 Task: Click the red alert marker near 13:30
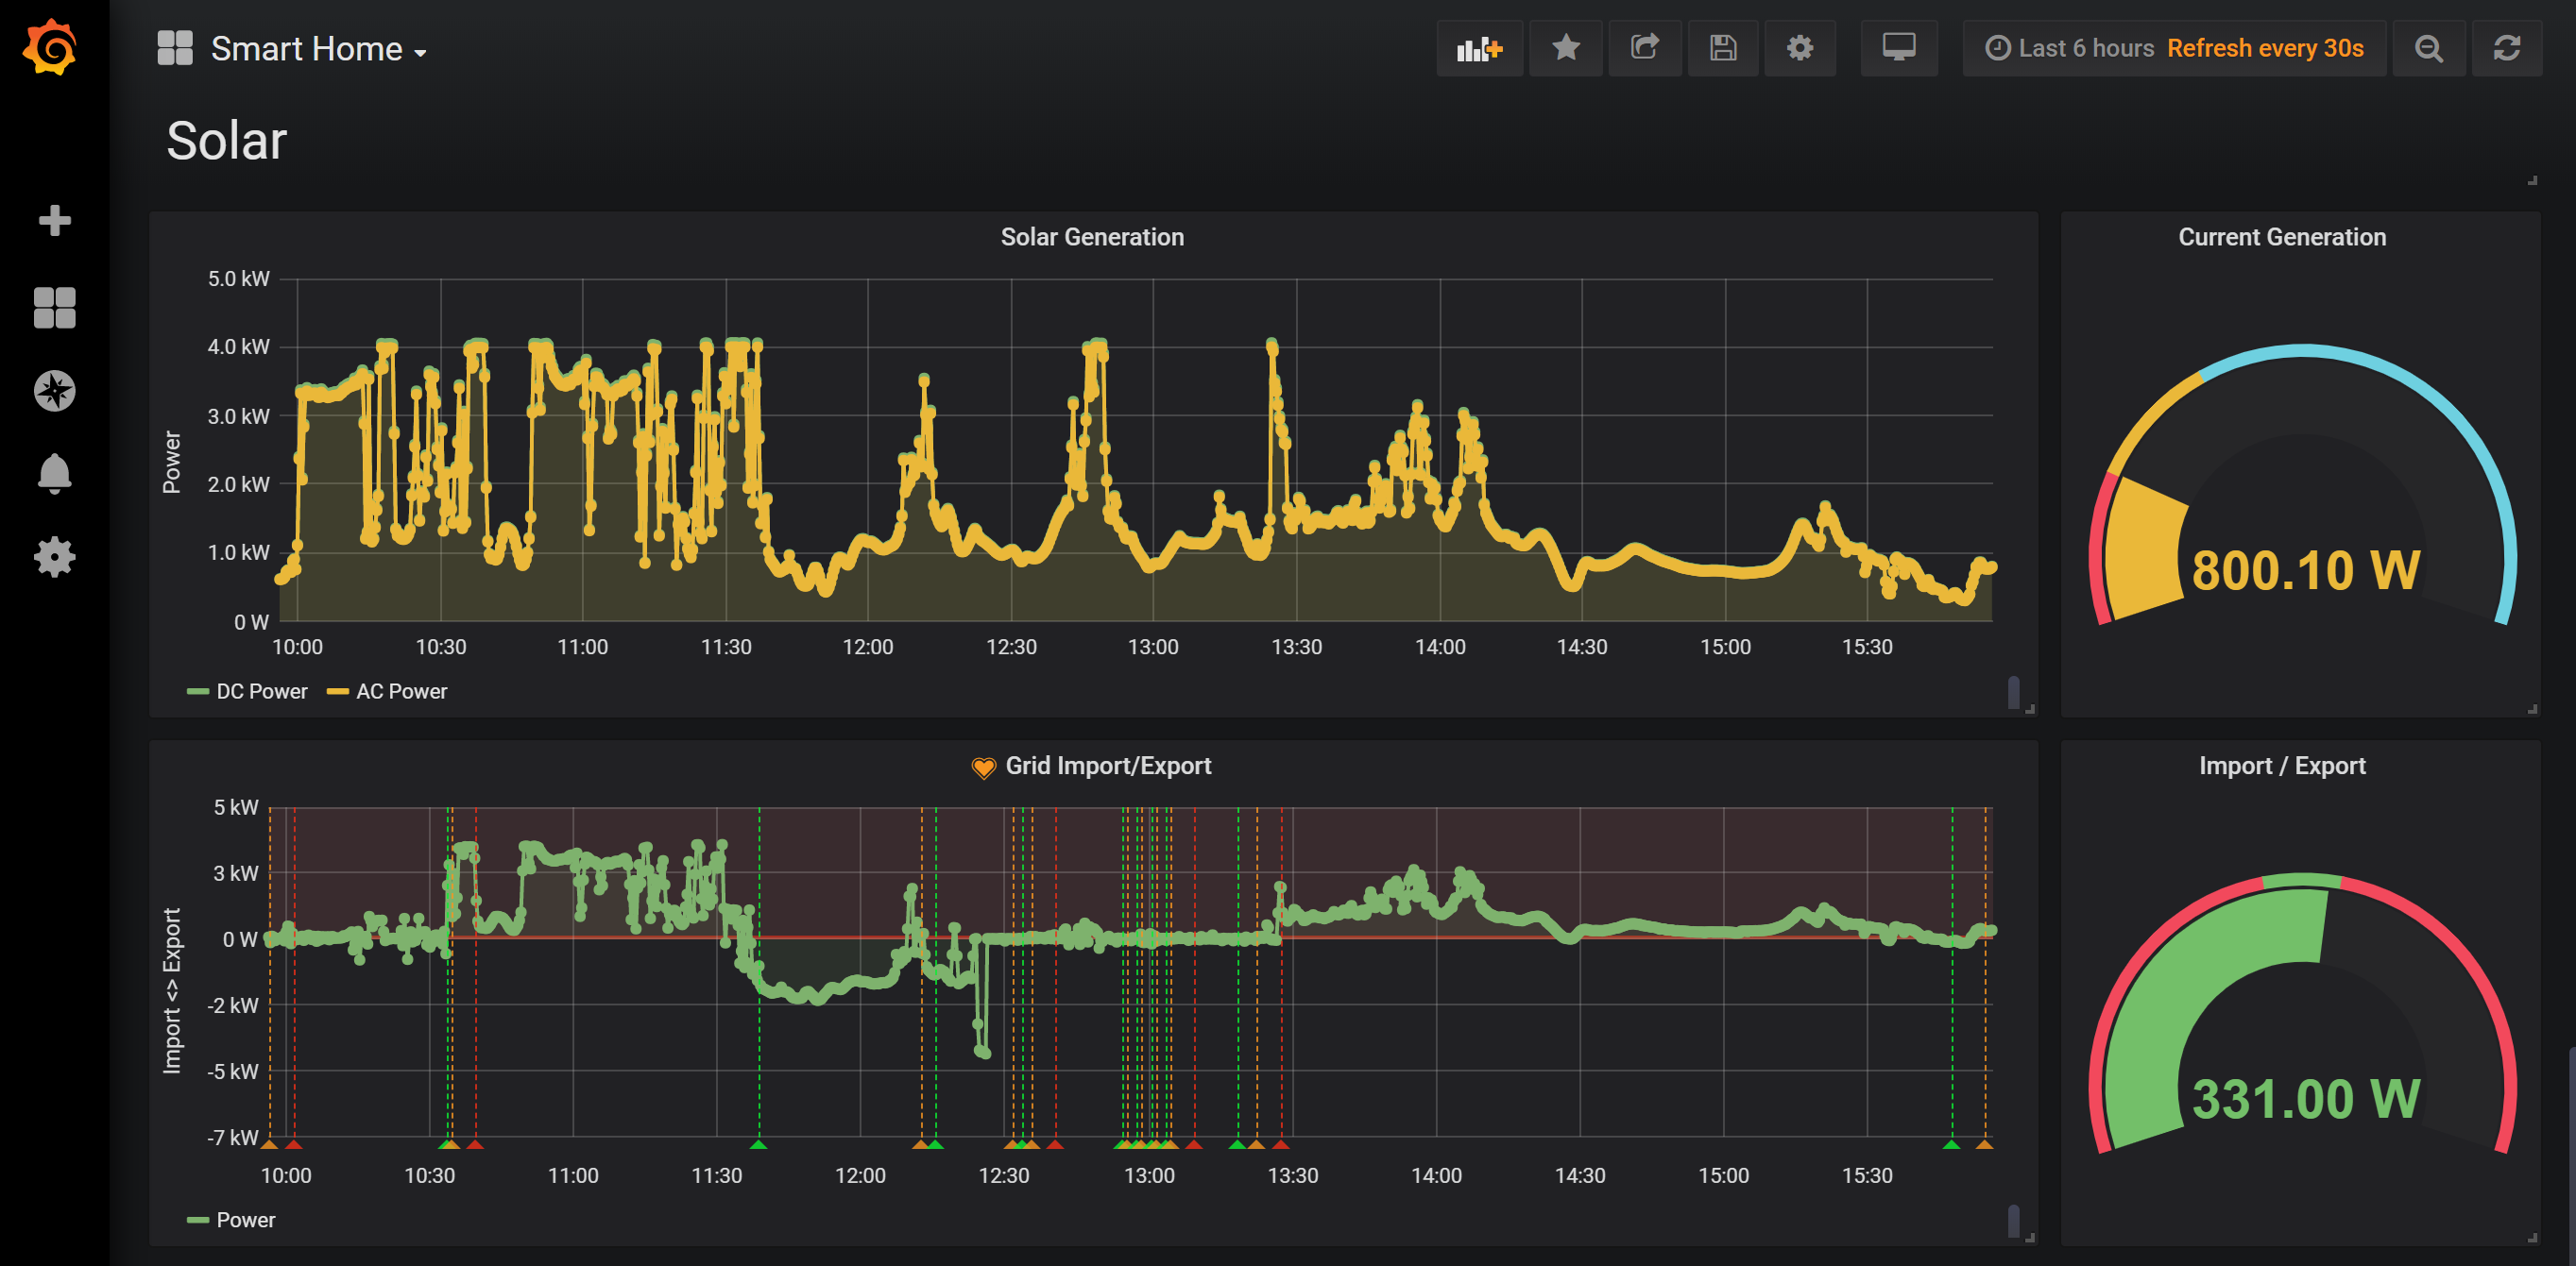[1281, 1144]
